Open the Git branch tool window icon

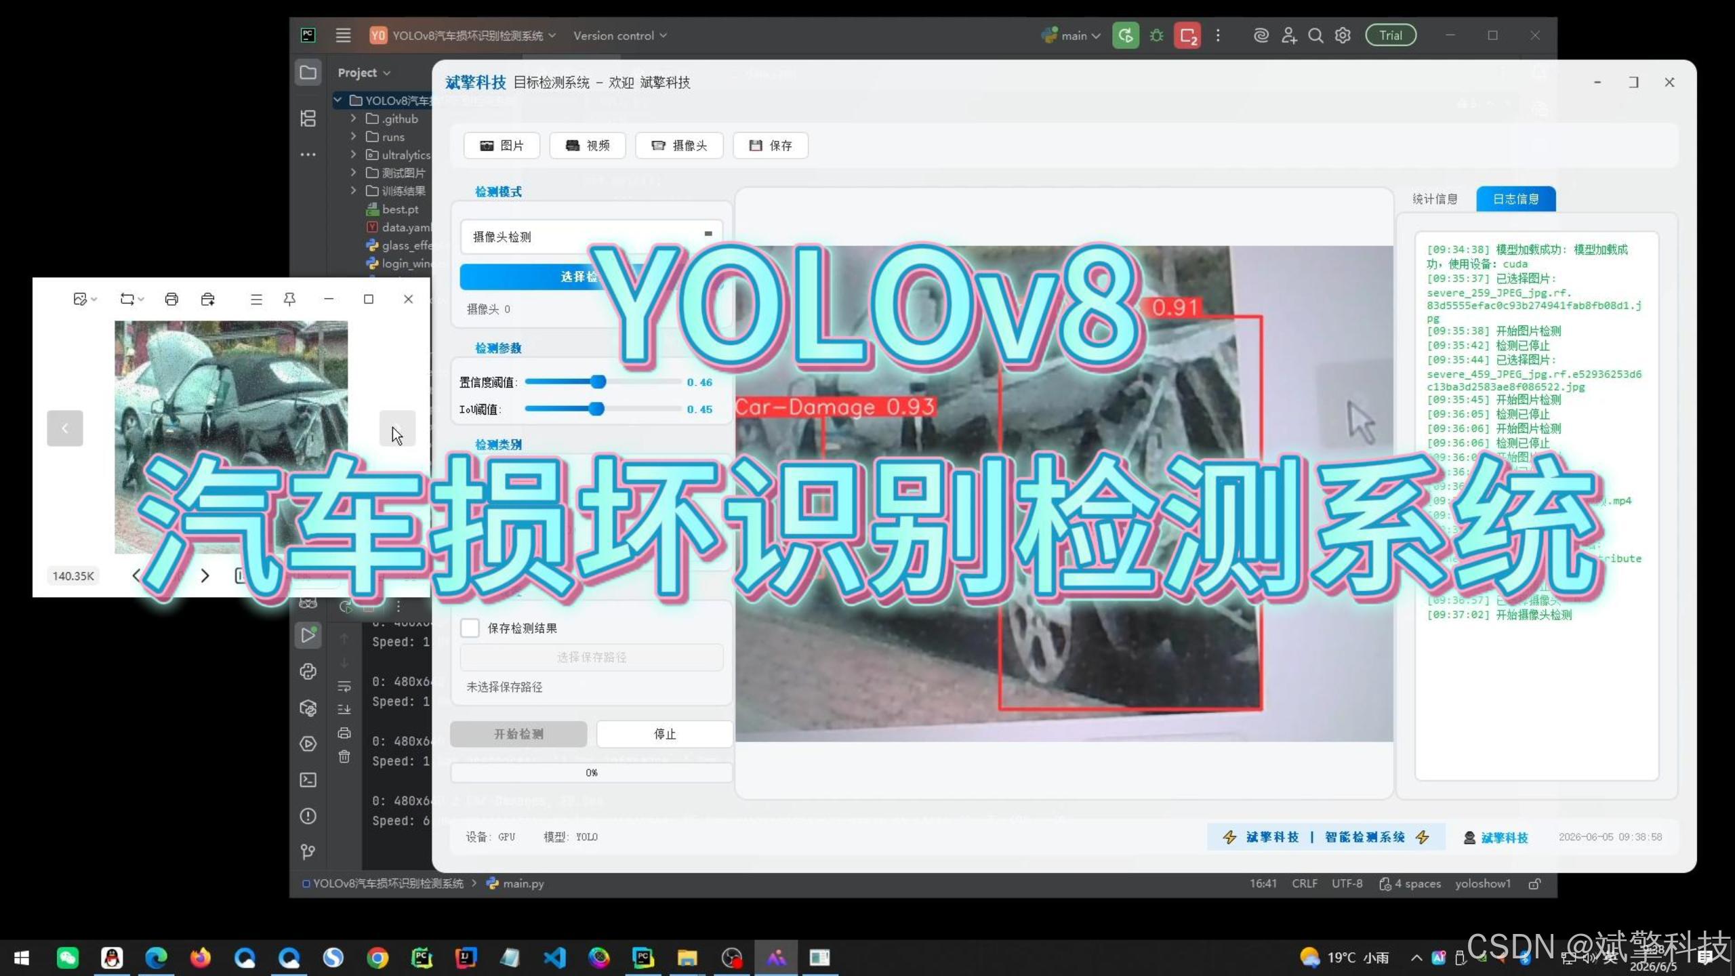308,852
